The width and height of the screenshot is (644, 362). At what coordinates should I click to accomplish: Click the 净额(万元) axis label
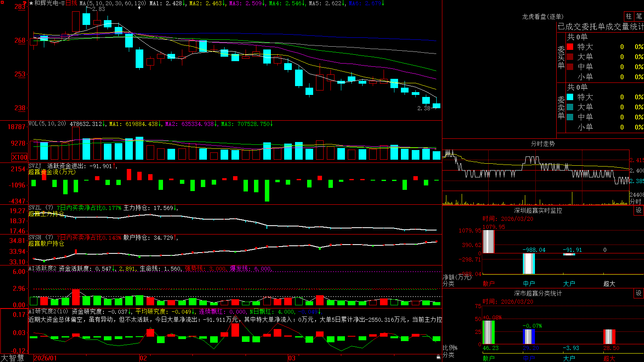point(457,277)
